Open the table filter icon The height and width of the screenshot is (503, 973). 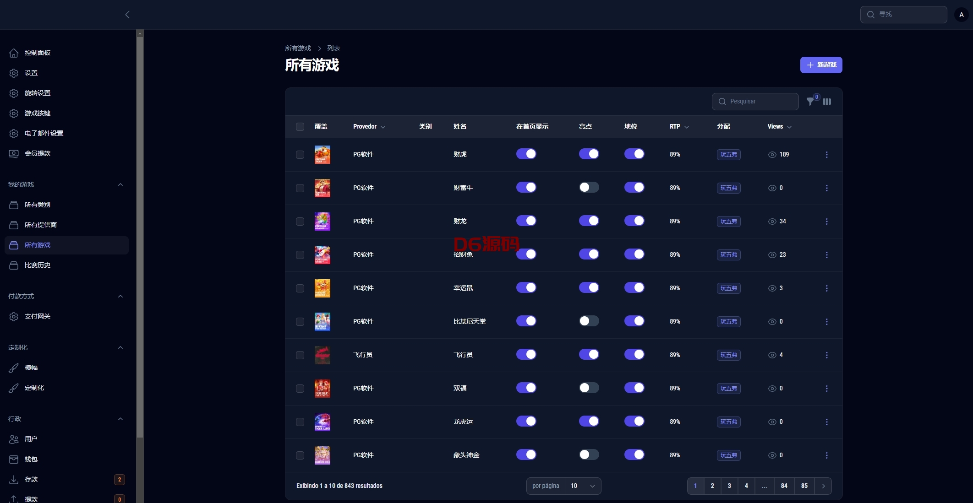[810, 102]
